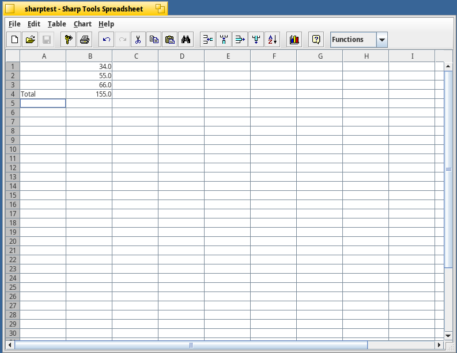This screenshot has width=457, height=353.
Task: Click the corner select-all header cell
Action: (x=13, y=56)
